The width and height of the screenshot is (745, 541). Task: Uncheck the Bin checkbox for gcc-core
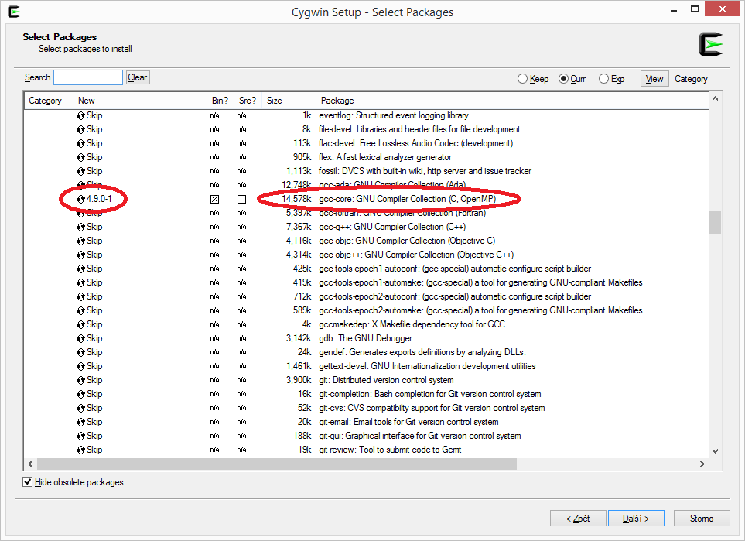tap(215, 200)
